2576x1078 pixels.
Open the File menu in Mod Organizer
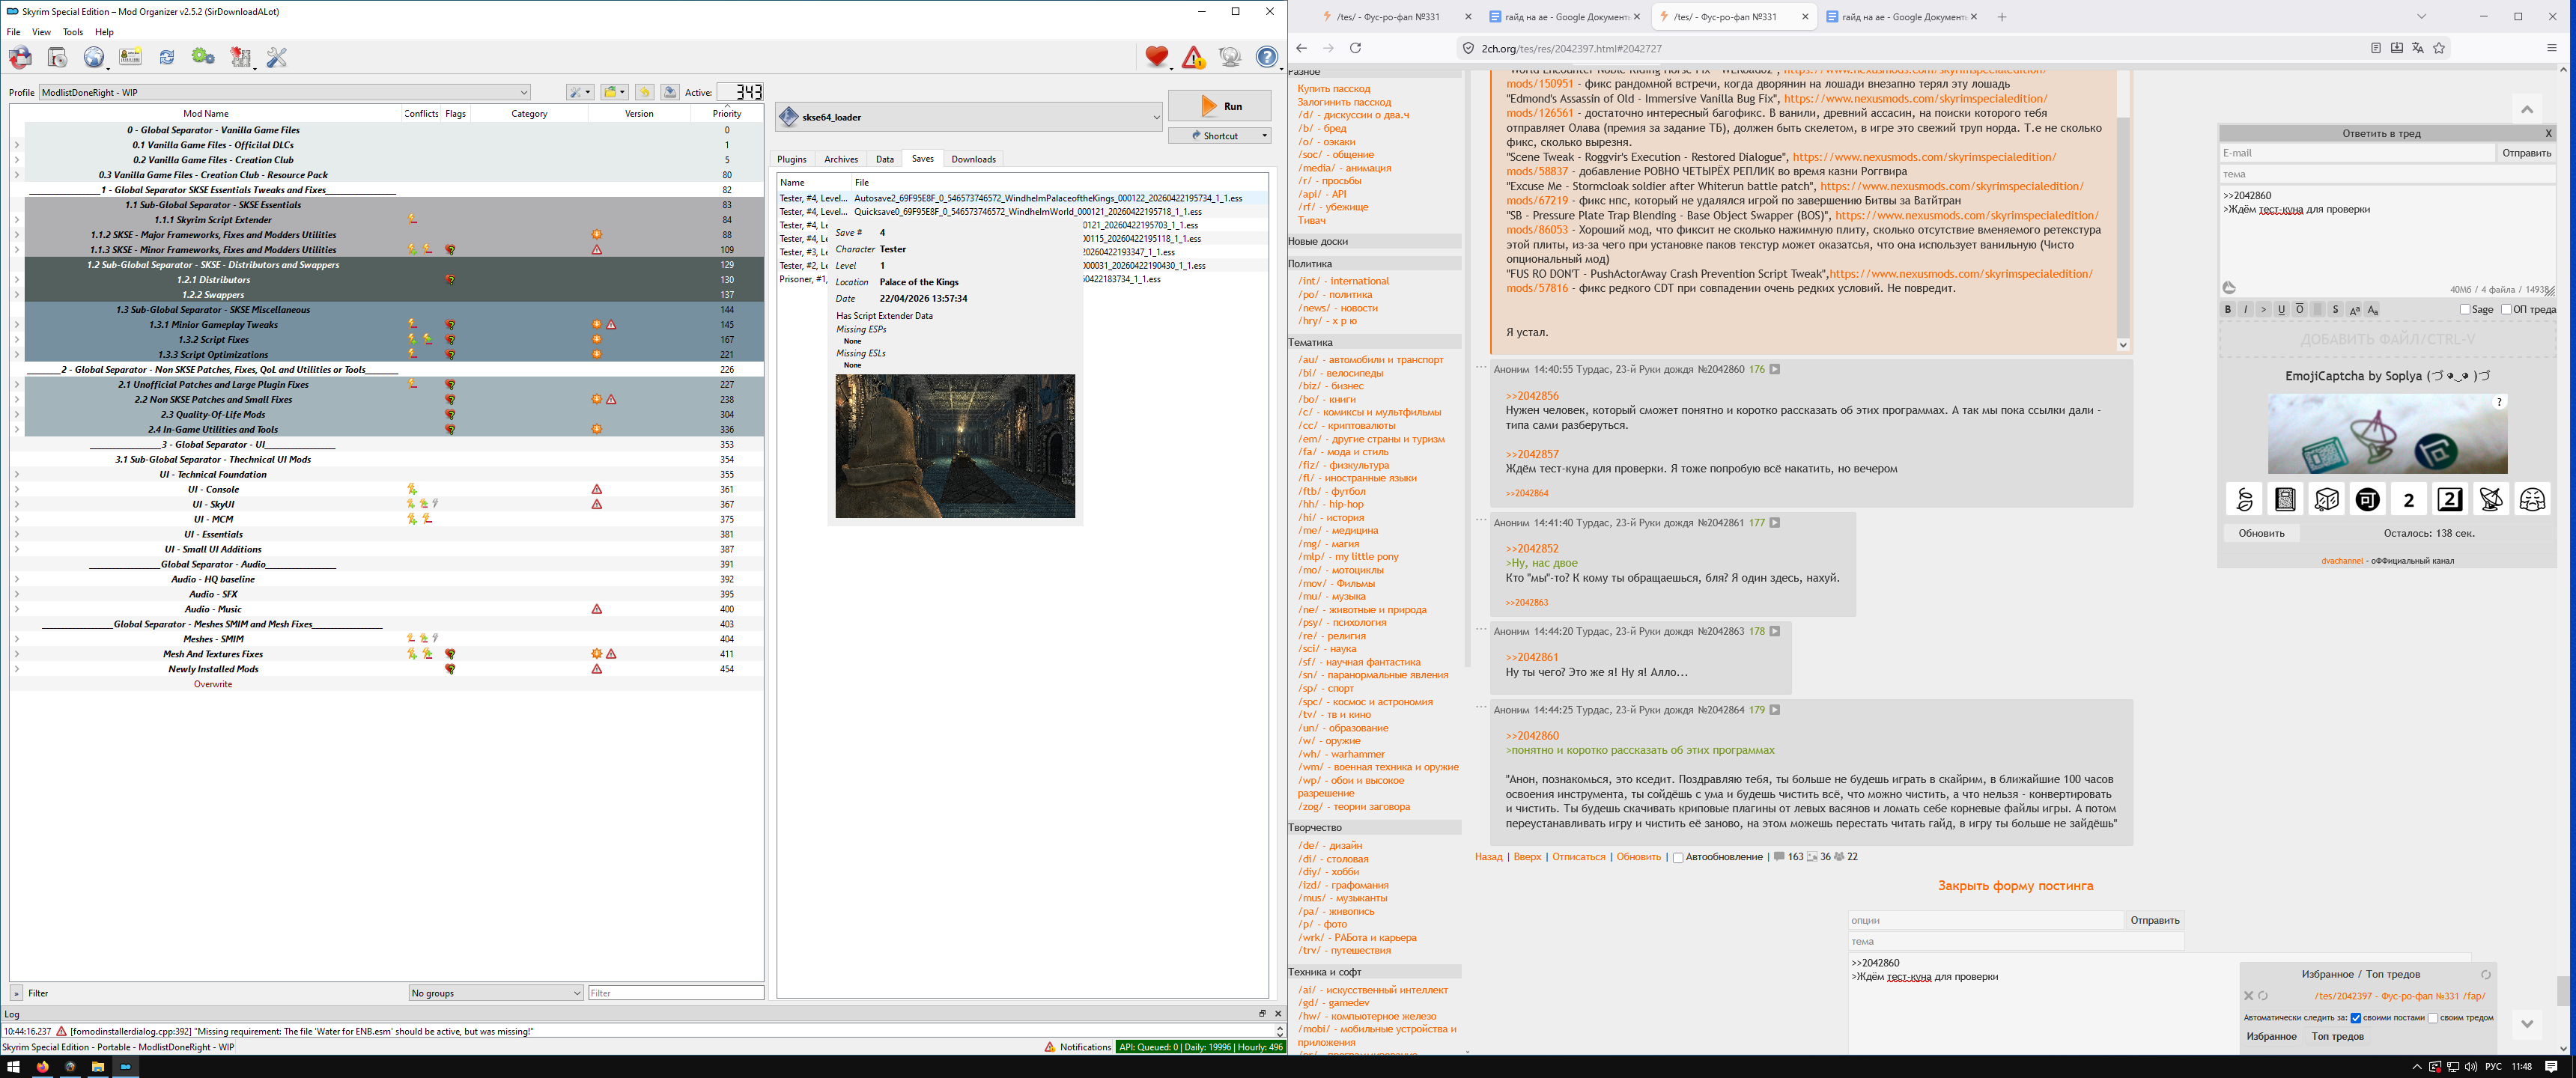(13, 32)
